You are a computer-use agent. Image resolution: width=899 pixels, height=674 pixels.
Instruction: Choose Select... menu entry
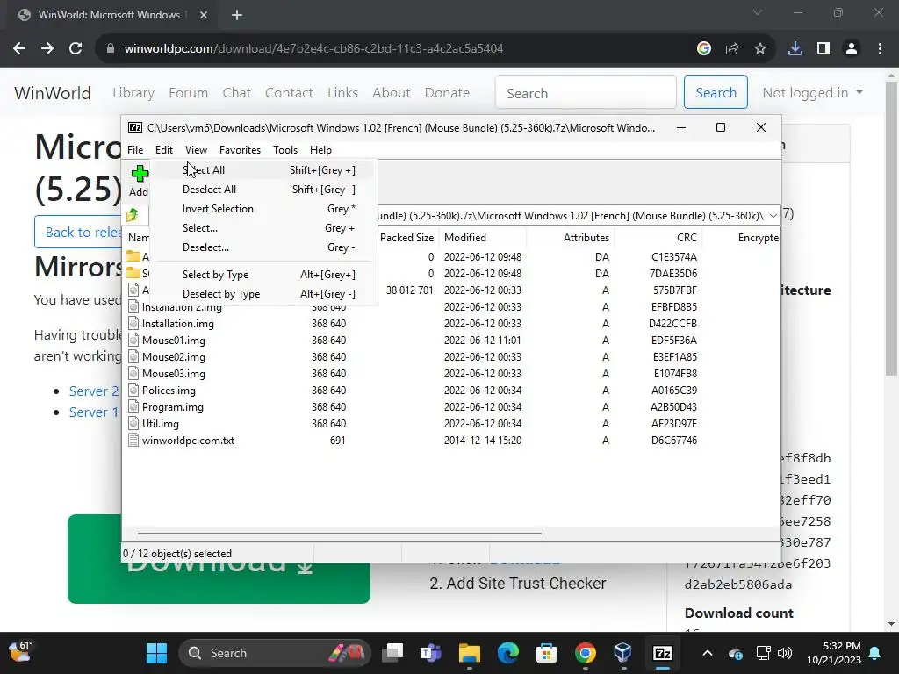pos(265,228)
